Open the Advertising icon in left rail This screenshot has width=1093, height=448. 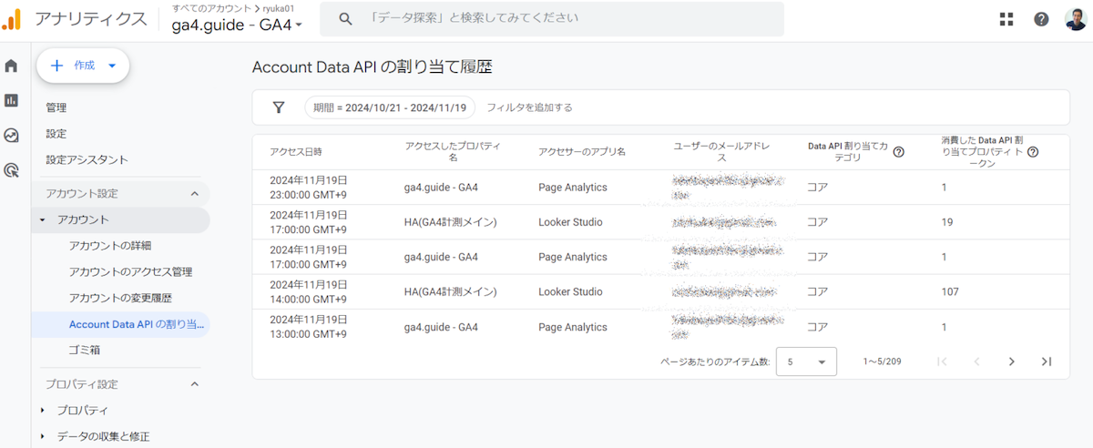[x=11, y=169]
